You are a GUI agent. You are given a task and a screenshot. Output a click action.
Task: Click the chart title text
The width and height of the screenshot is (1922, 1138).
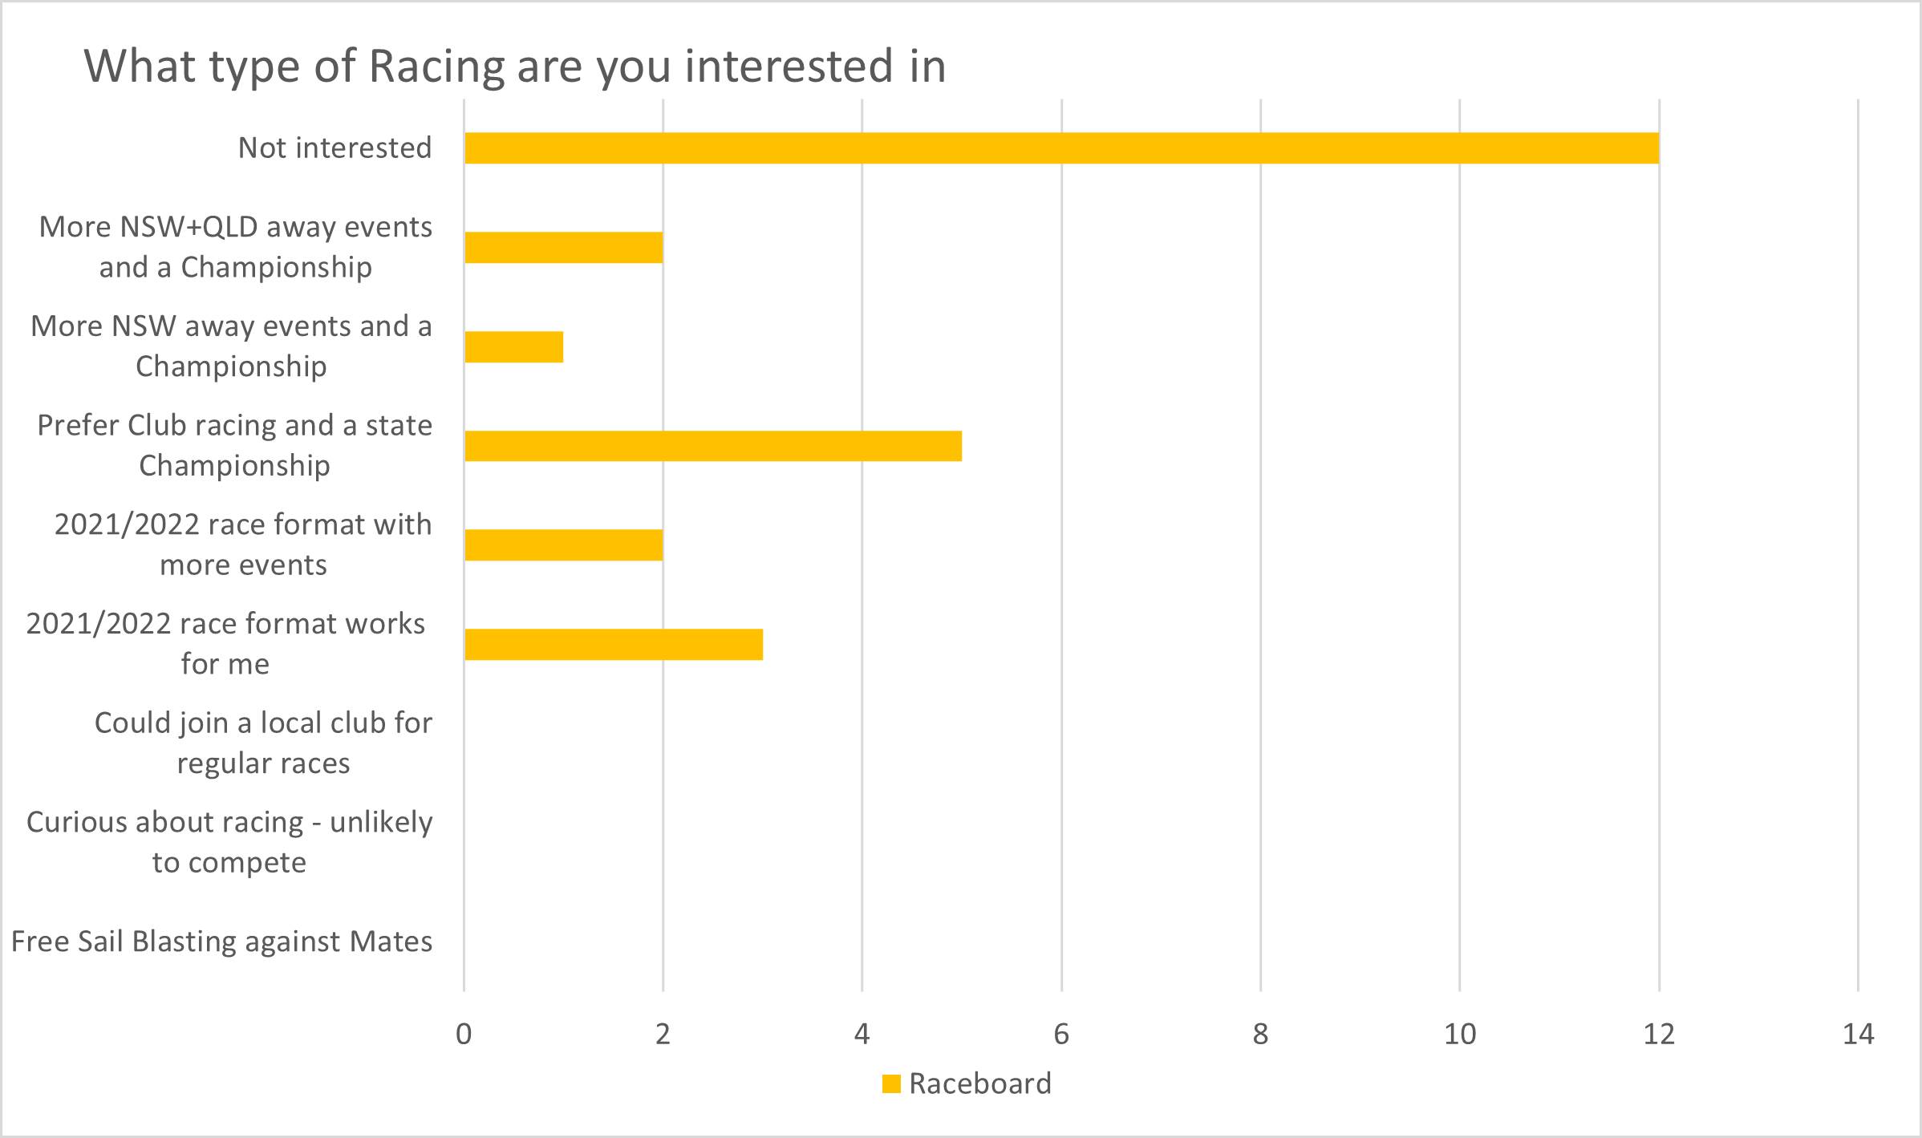click(x=515, y=66)
